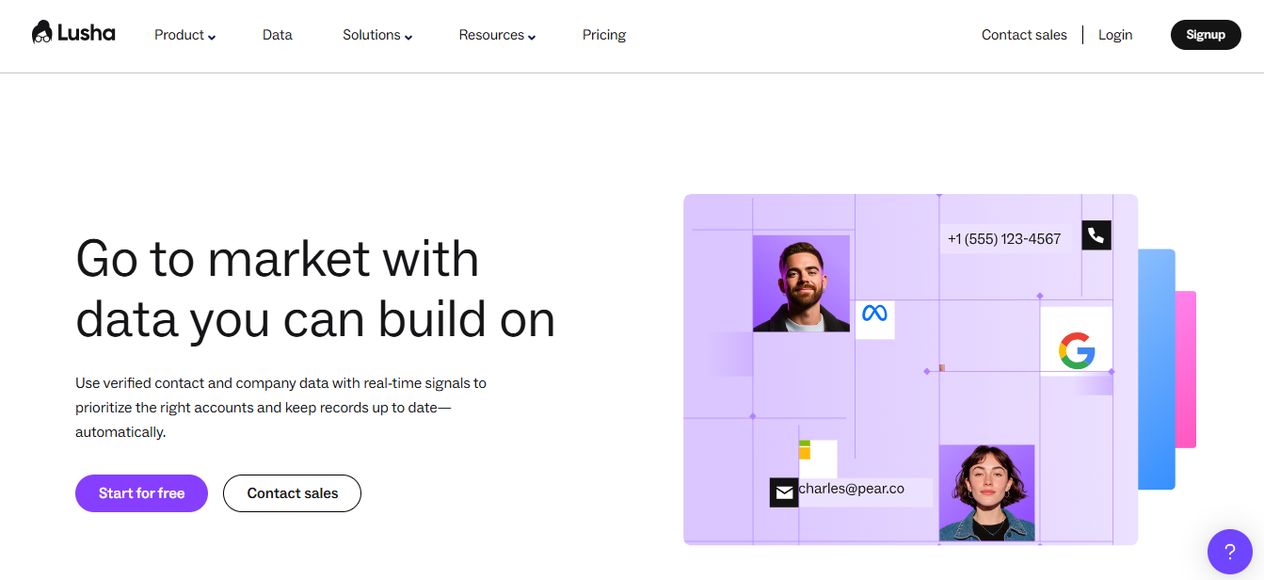Click Contact sales in the top navigation
This screenshot has width=1264, height=580.
(1024, 35)
